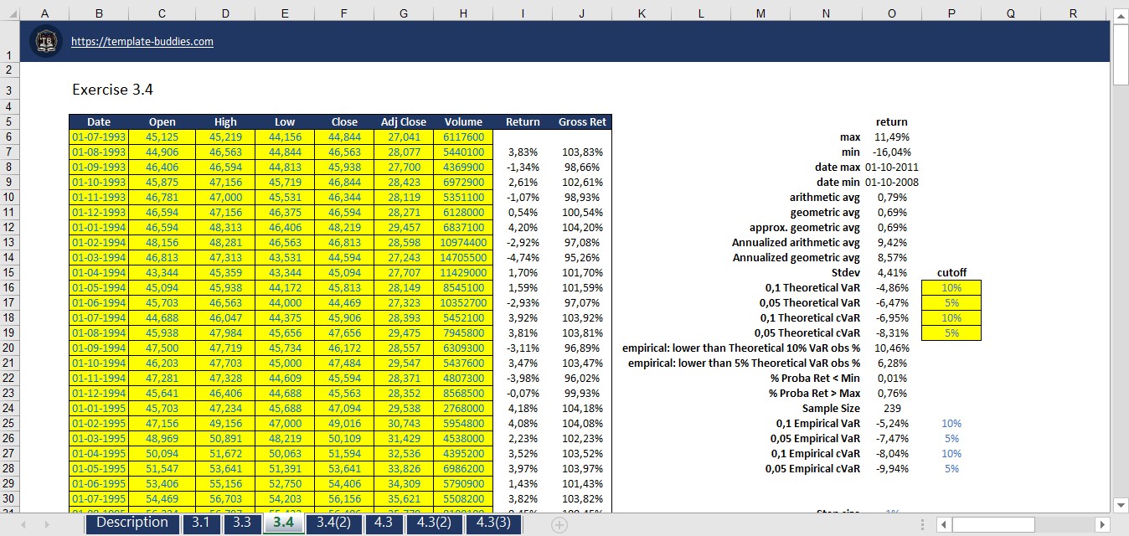Select yellow 5% cutoff for 0,05 Theoretical VaR

pyautogui.click(x=951, y=302)
